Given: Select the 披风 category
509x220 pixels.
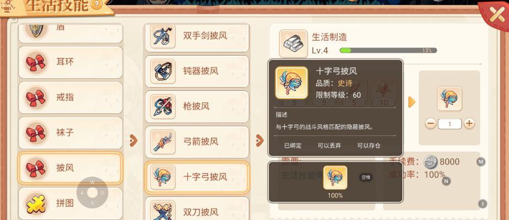Looking at the screenshot, I should (71, 168).
